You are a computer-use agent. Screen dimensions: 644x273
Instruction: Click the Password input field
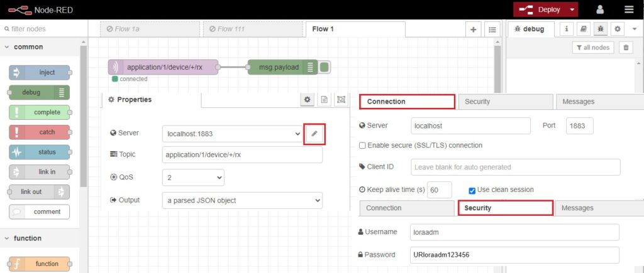514,255
